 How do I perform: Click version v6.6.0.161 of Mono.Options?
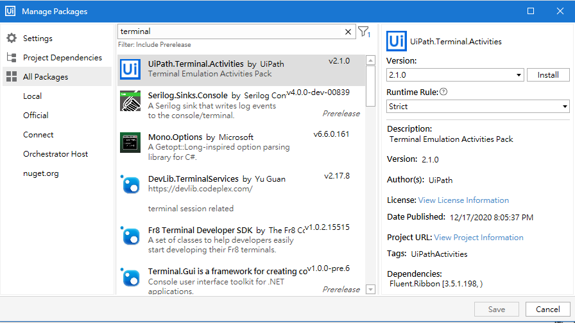pyautogui.click(x=331, y=134)
